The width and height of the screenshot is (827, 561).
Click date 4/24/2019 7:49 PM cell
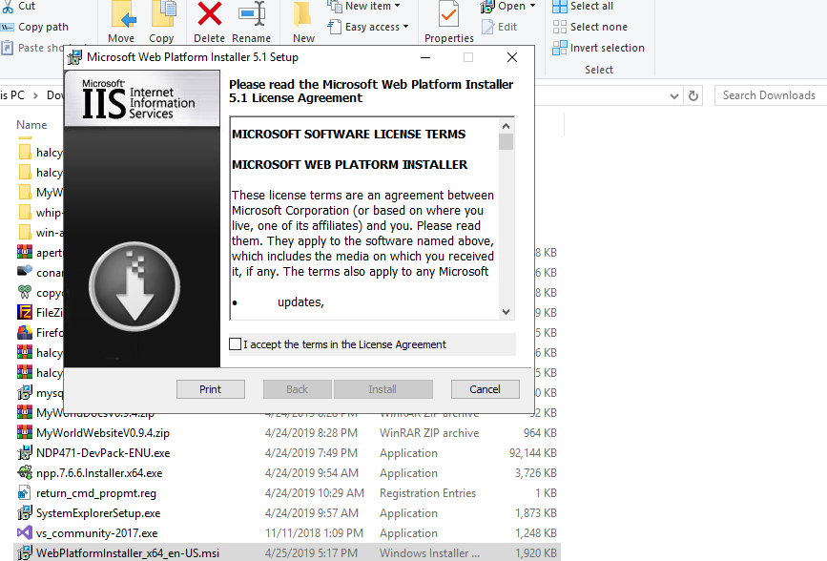tap(311, 453)
